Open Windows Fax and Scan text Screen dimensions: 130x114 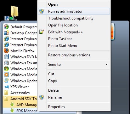(x=24, y=63)
